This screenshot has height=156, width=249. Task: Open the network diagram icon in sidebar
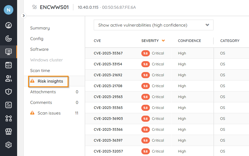pos(9,118)
